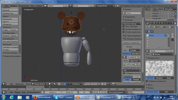Toggle the 3D manipulator widget
Viewport: 178px width, 100px height.
coord(62,84)
